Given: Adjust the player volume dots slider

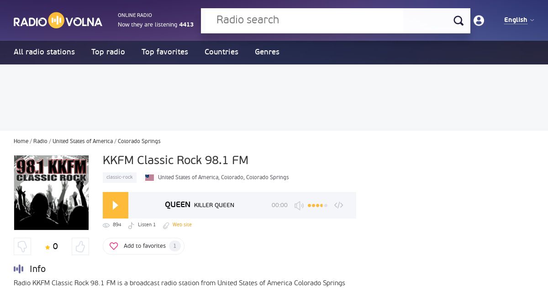Looking at the screenshot, I should (x=317, y=206).
